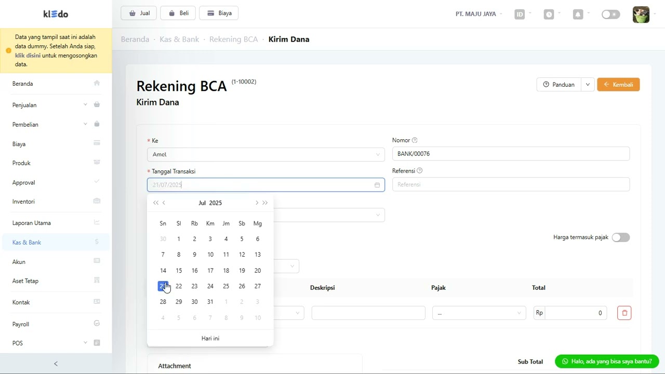Expand the Panduan dropdown arrow
665x374 pixels.
coord(588,85)
